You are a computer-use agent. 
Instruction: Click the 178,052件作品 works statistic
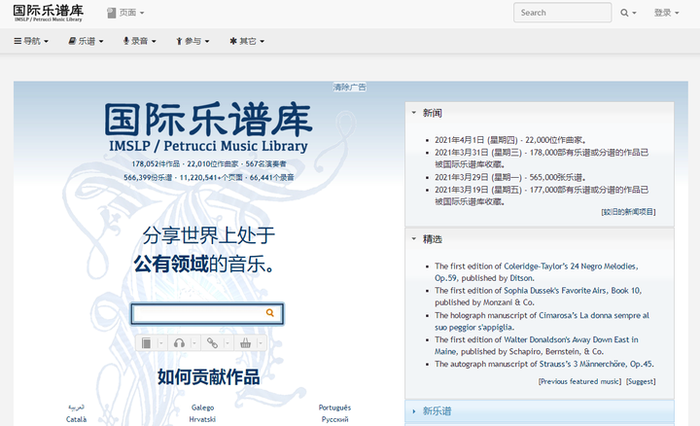[156, 163]
